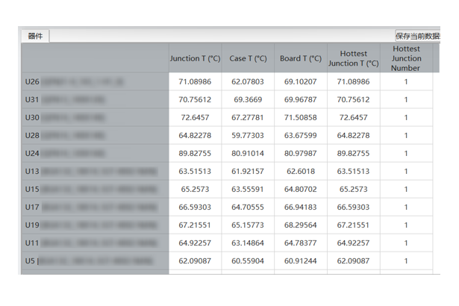Select row header U17

pos(95,207)
